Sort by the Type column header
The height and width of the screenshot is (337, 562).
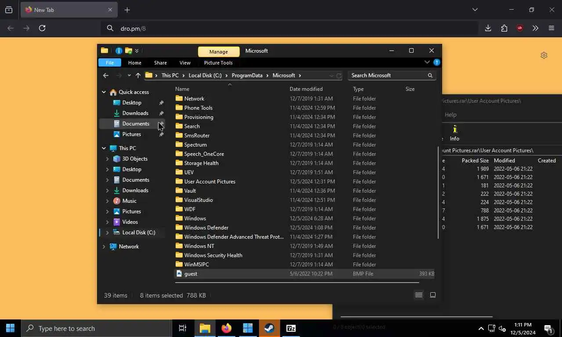click(358, 89)
